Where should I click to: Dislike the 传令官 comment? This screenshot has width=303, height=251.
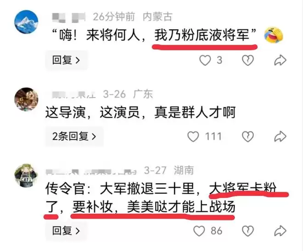[x=248, y=231]
